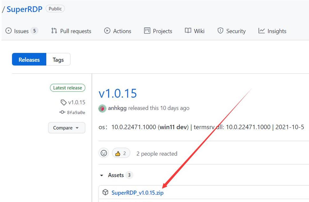
Task: Switch to the Actions tab
Action: click(117, 31)
